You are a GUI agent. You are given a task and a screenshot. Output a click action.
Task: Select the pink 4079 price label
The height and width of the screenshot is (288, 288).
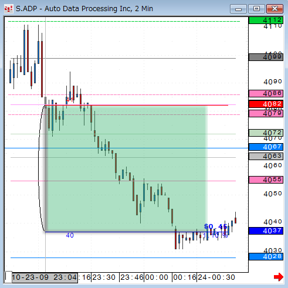tap(266, 113)
